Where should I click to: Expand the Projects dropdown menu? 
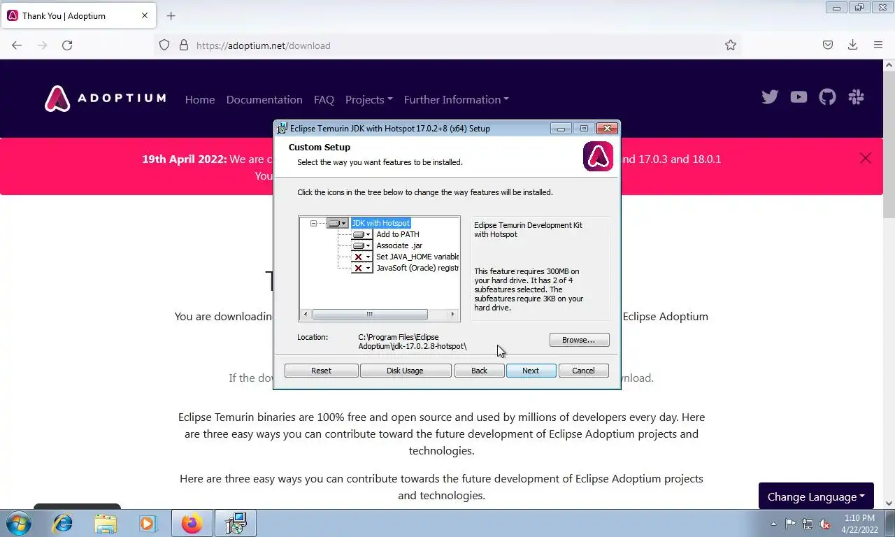(368, 99)
